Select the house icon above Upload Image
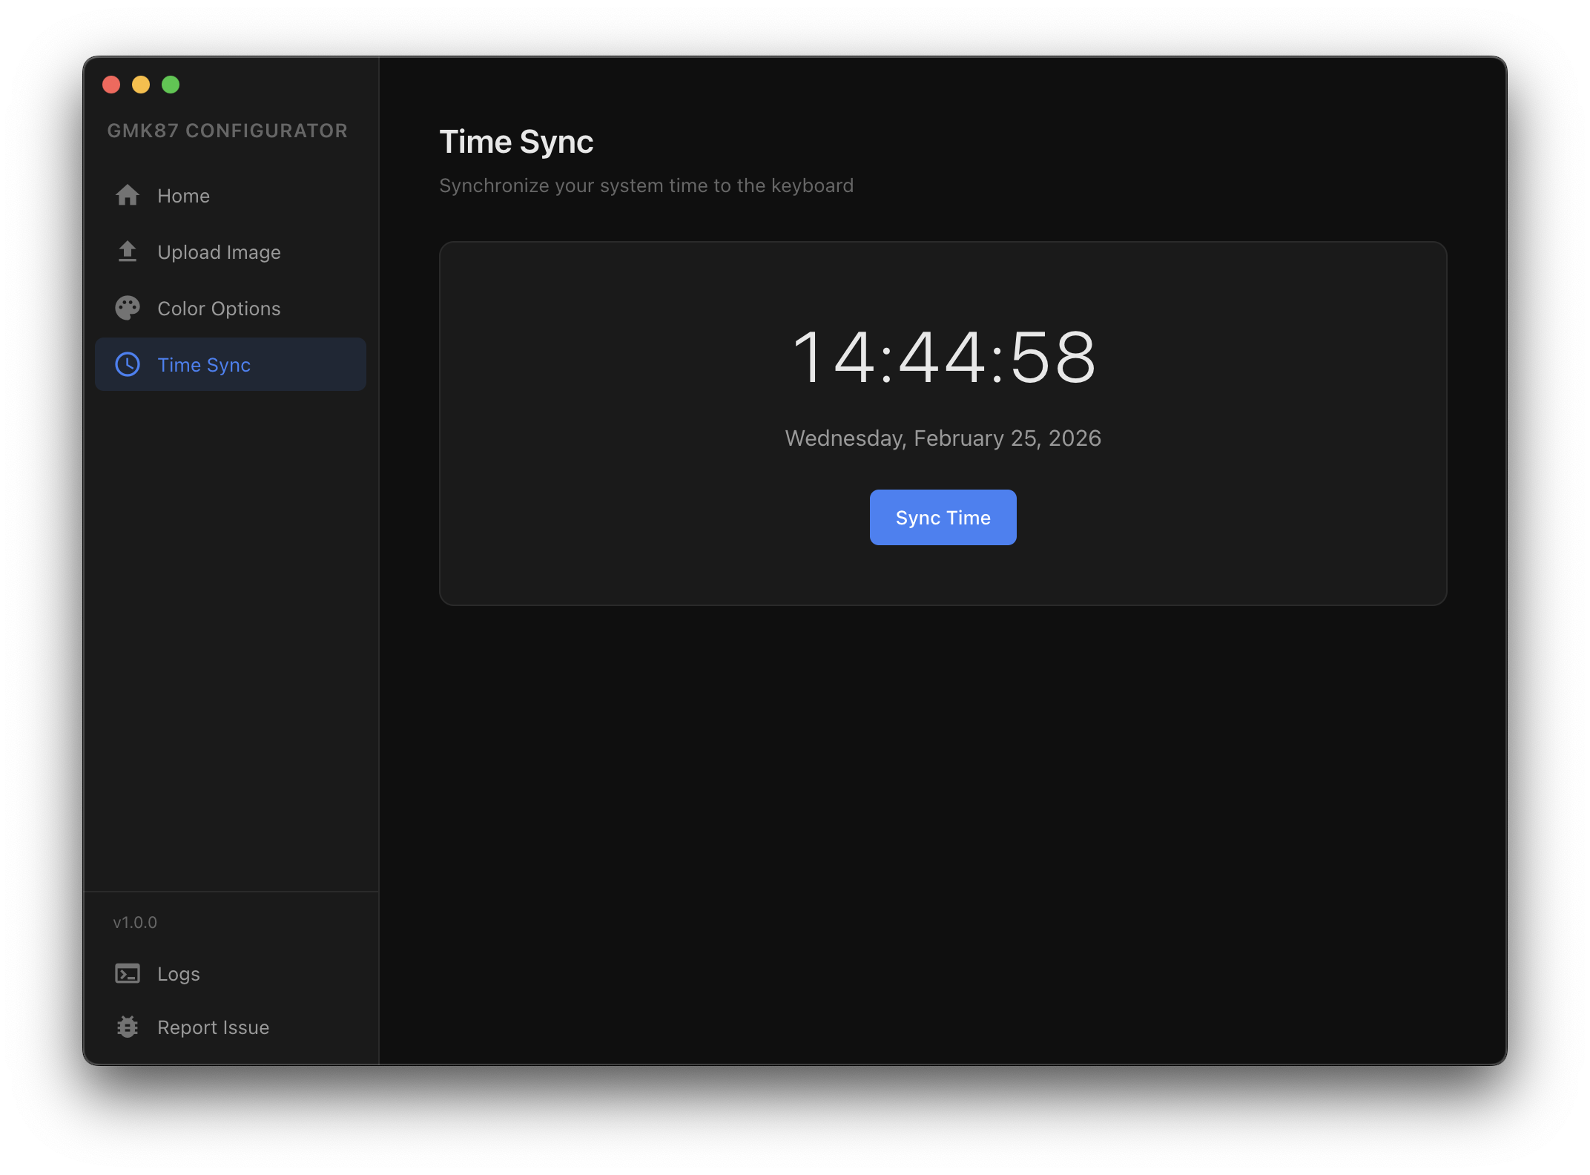The image size is (1590, 1175). click(127, 195)
